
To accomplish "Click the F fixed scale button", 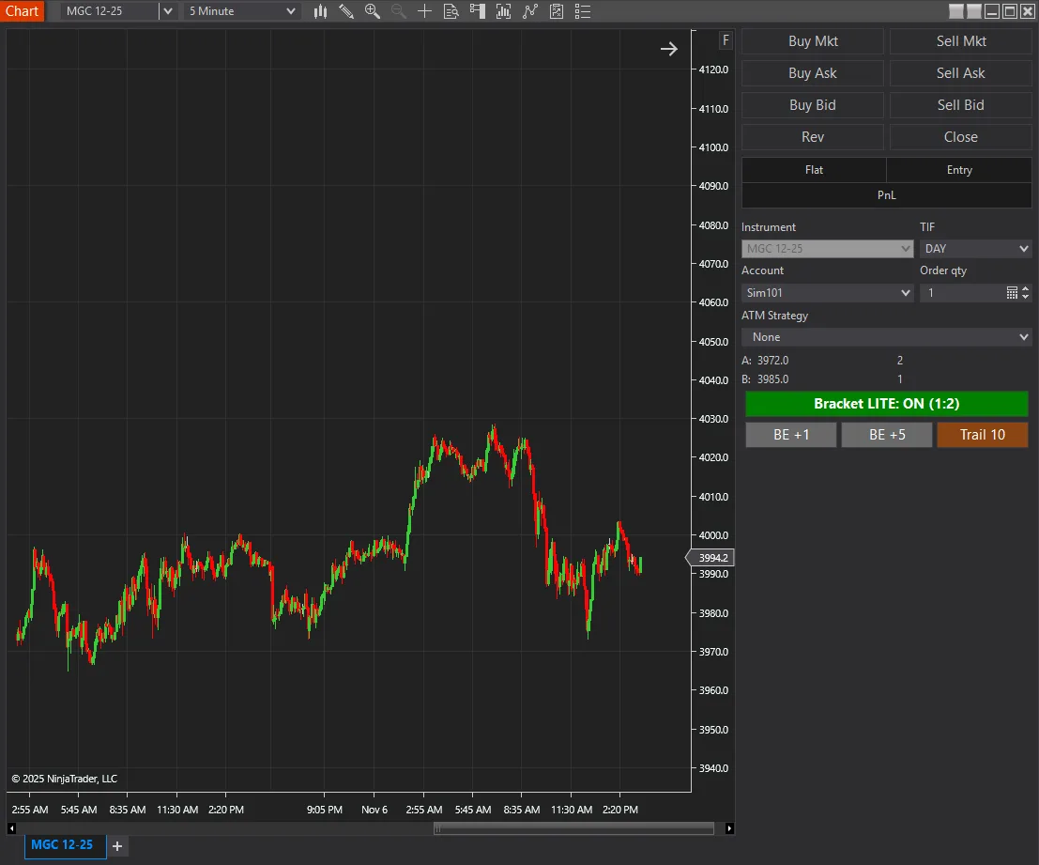I will 726,40.
